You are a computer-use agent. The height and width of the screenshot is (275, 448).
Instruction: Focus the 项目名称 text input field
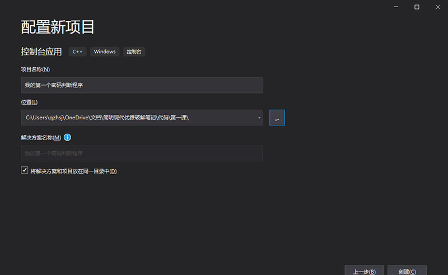pos(141,85)
